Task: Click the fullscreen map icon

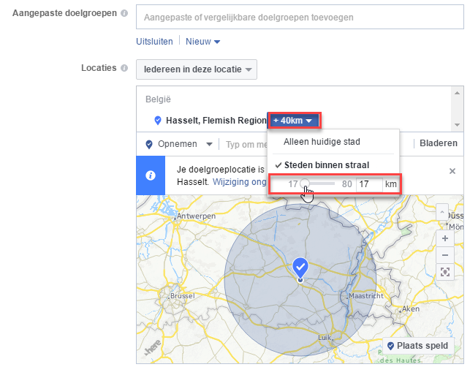Action: coord(444,272)
